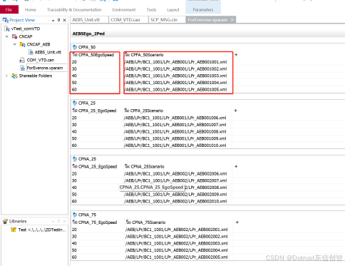Image resolution: width=345 pixels, height=266 pixels.
Task: Click the CNCAP_AEB folder icon
Action: point(23,44)
